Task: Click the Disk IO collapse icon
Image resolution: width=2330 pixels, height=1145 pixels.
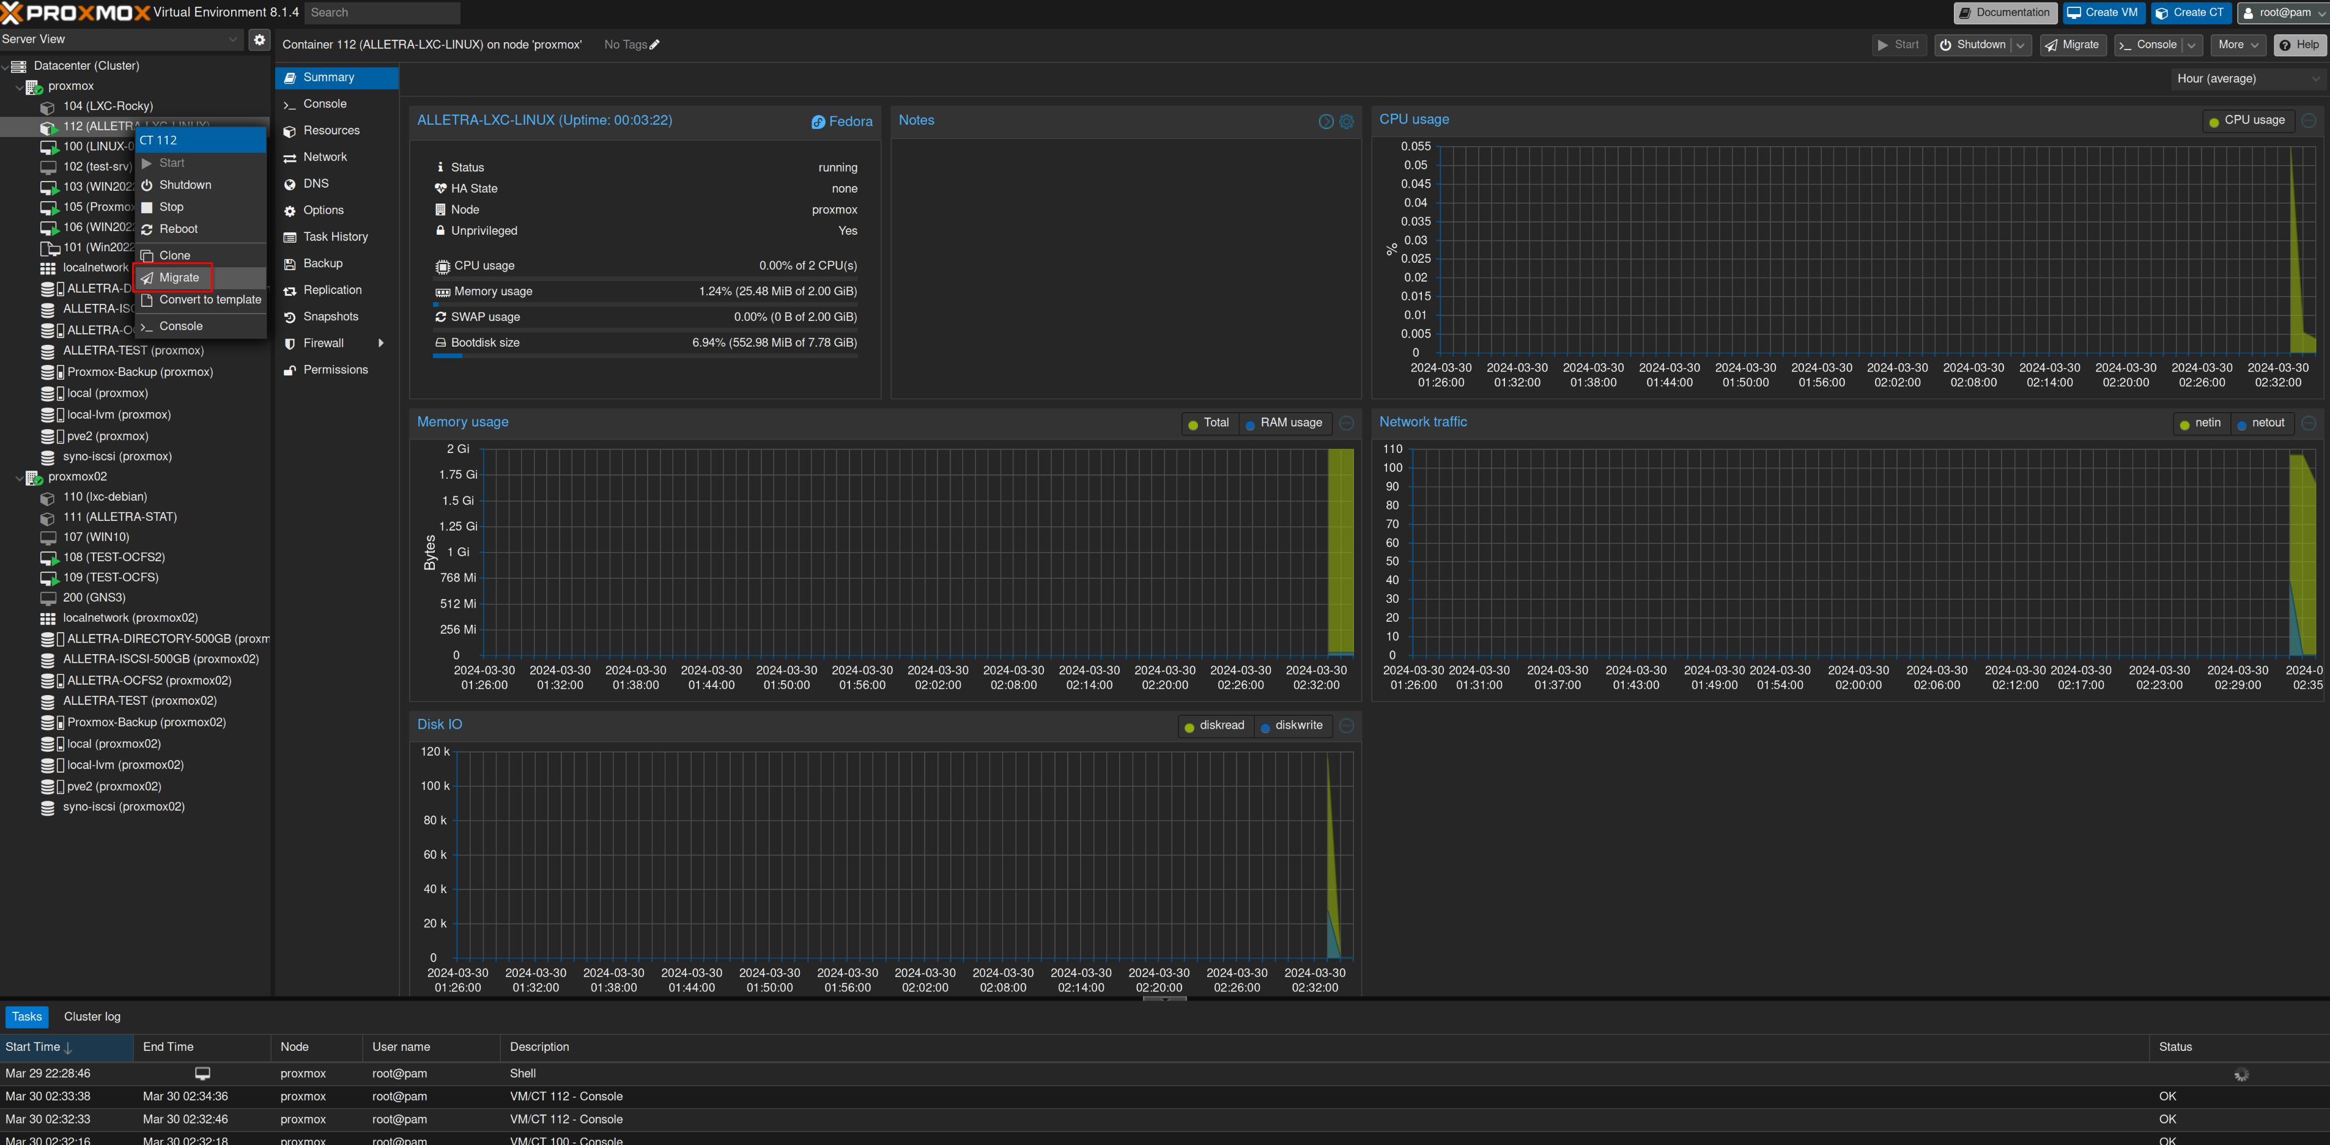Action: click(1347, 726)
